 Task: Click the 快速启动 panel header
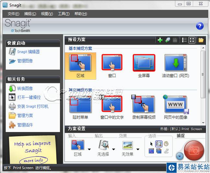tap(33, 43)
